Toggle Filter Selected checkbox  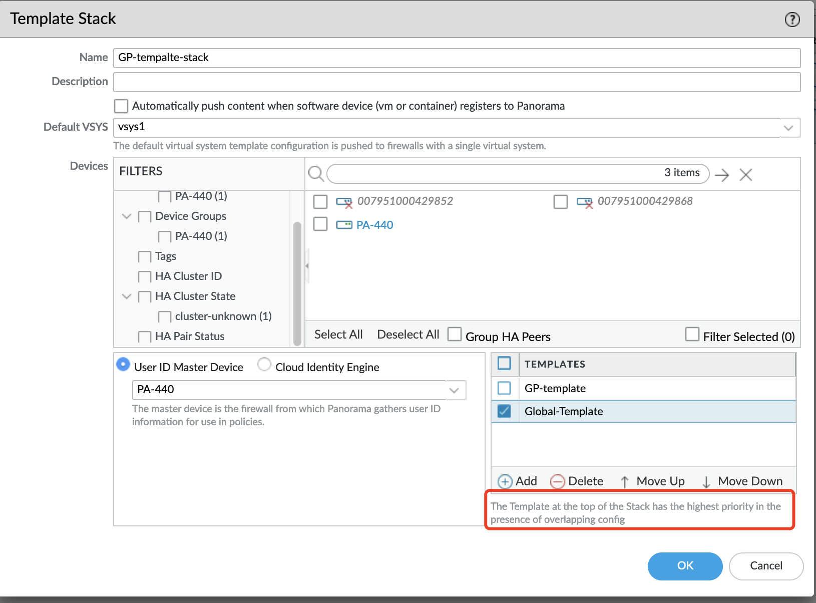(x=692, y=334)
